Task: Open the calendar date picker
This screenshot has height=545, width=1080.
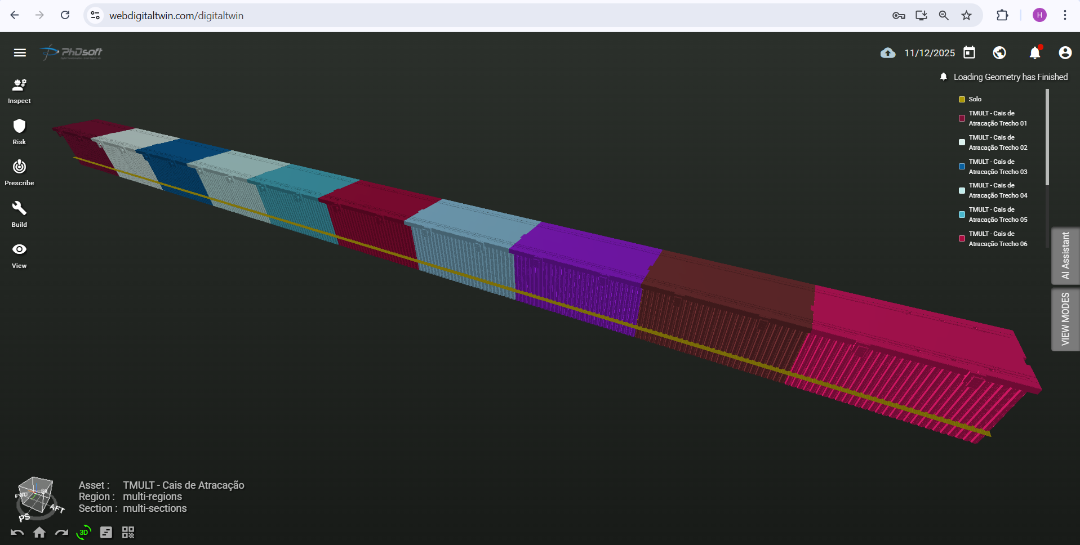Action: 969,52
